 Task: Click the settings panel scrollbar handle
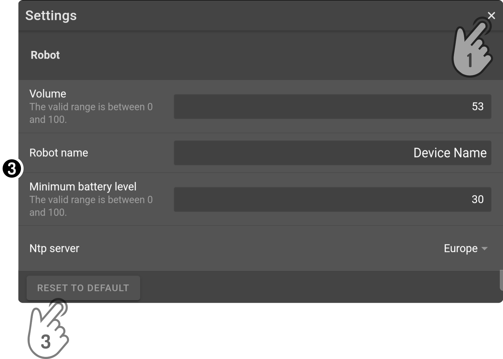point(501,280)
